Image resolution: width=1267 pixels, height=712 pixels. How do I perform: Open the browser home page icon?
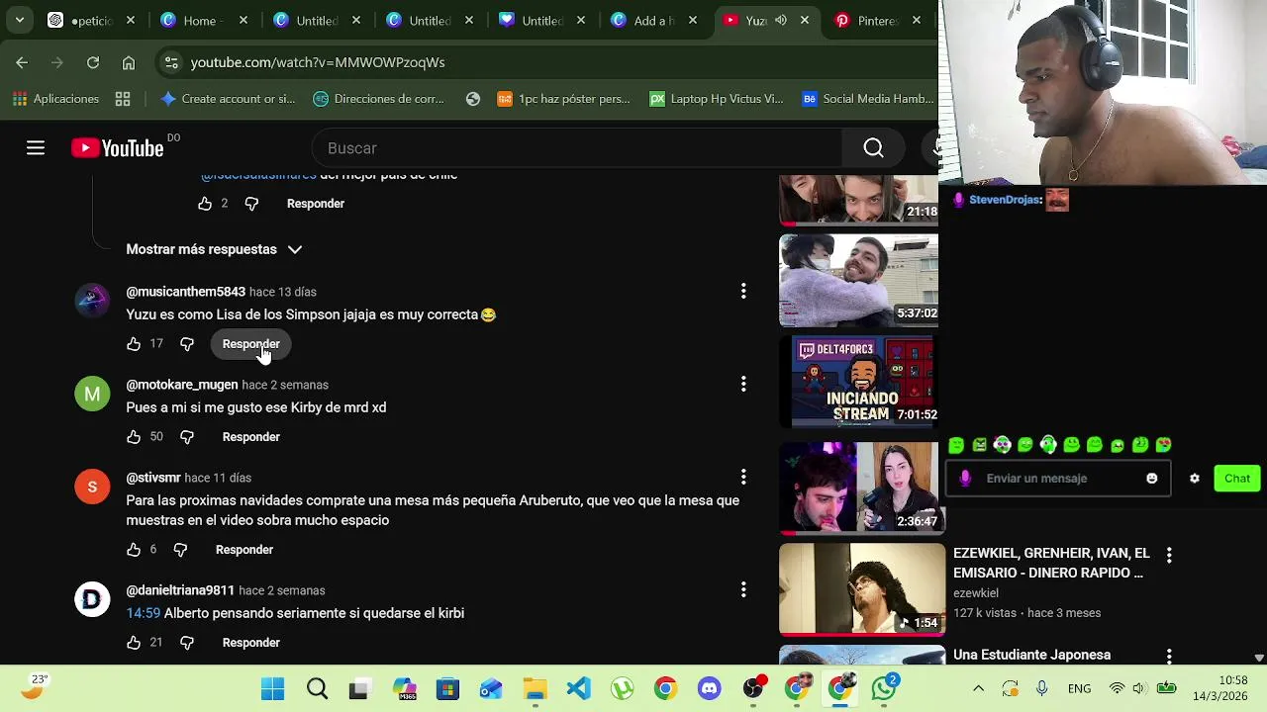tap(129, 62)
